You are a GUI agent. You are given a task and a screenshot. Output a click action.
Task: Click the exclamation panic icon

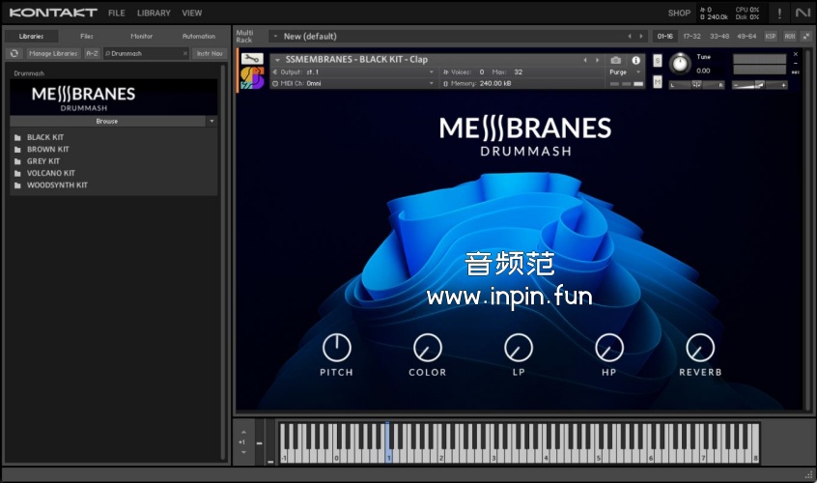pyautogui.click(x=778, y=13)
